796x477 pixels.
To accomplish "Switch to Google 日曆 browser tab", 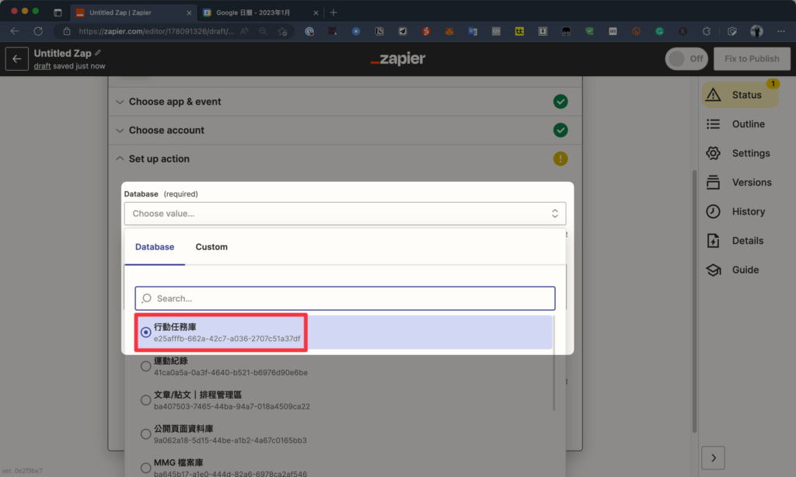I will [x=260, y=12].
